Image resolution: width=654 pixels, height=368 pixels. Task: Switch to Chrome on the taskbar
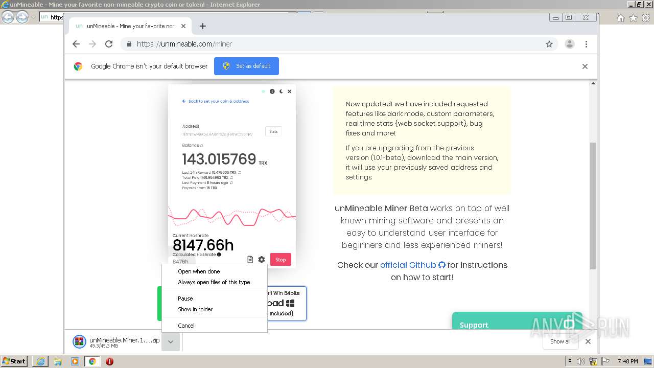click(x=92, y=361)
